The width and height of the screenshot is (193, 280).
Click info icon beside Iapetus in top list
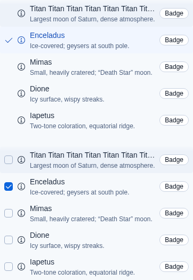click(x=21, y=120)
